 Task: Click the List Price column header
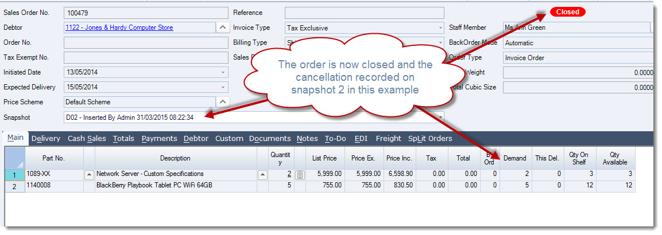tap(324, 158)
